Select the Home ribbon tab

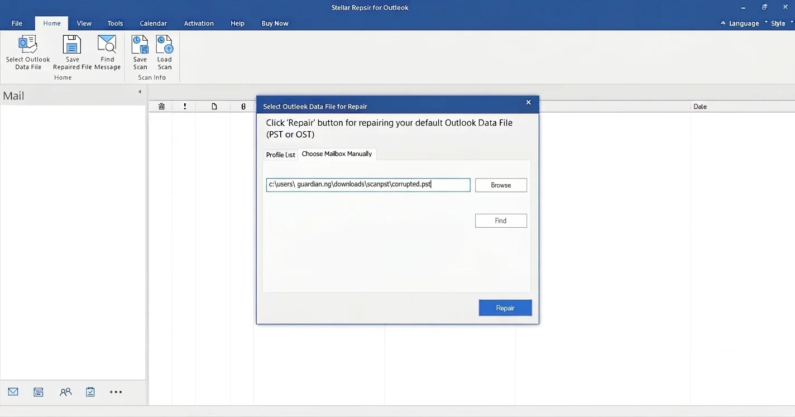pos(52,23)
